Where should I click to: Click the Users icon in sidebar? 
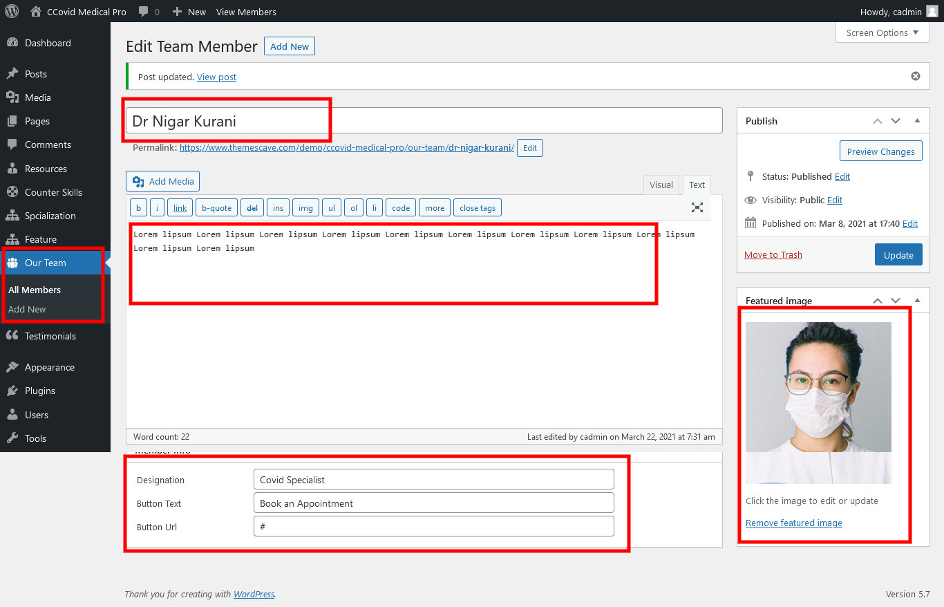tap(12, 415)
